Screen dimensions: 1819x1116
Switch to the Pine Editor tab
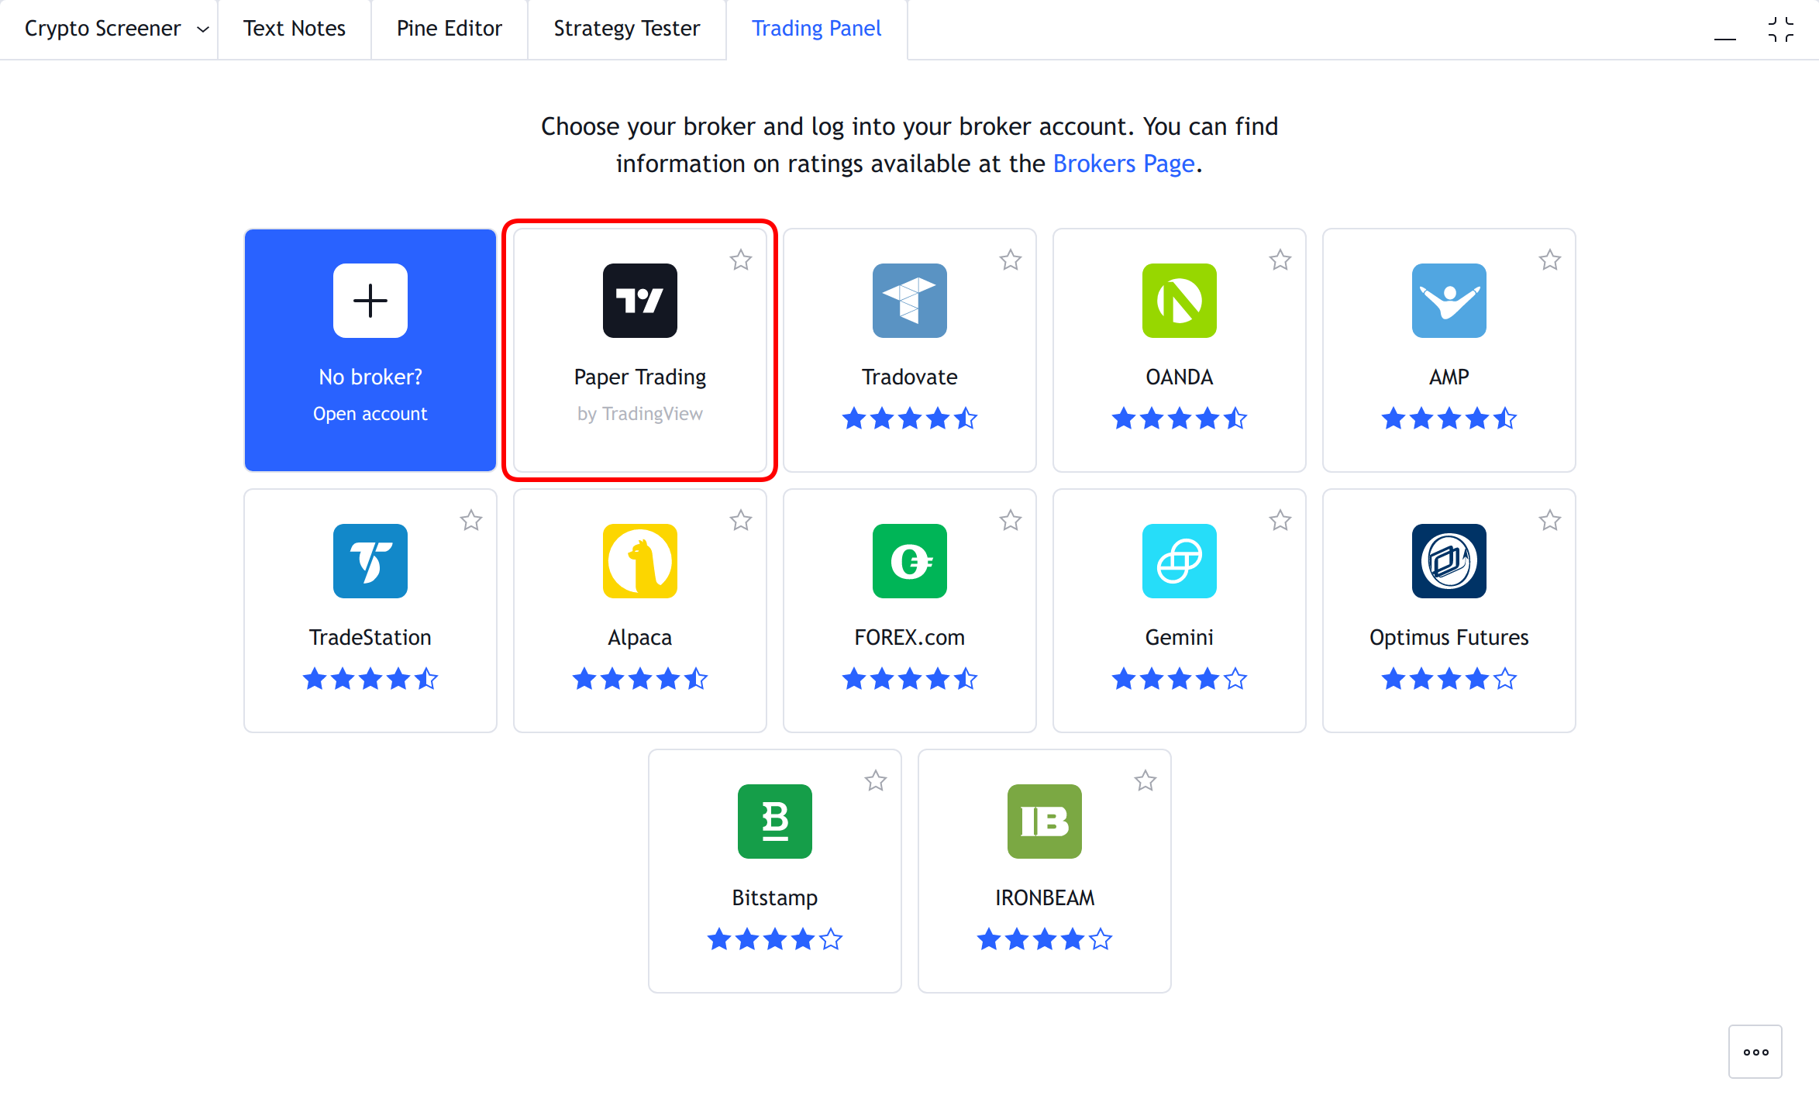point(449,29)
